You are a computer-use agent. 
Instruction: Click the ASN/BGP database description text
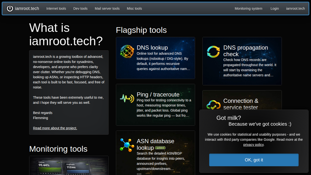click(161, 161)
